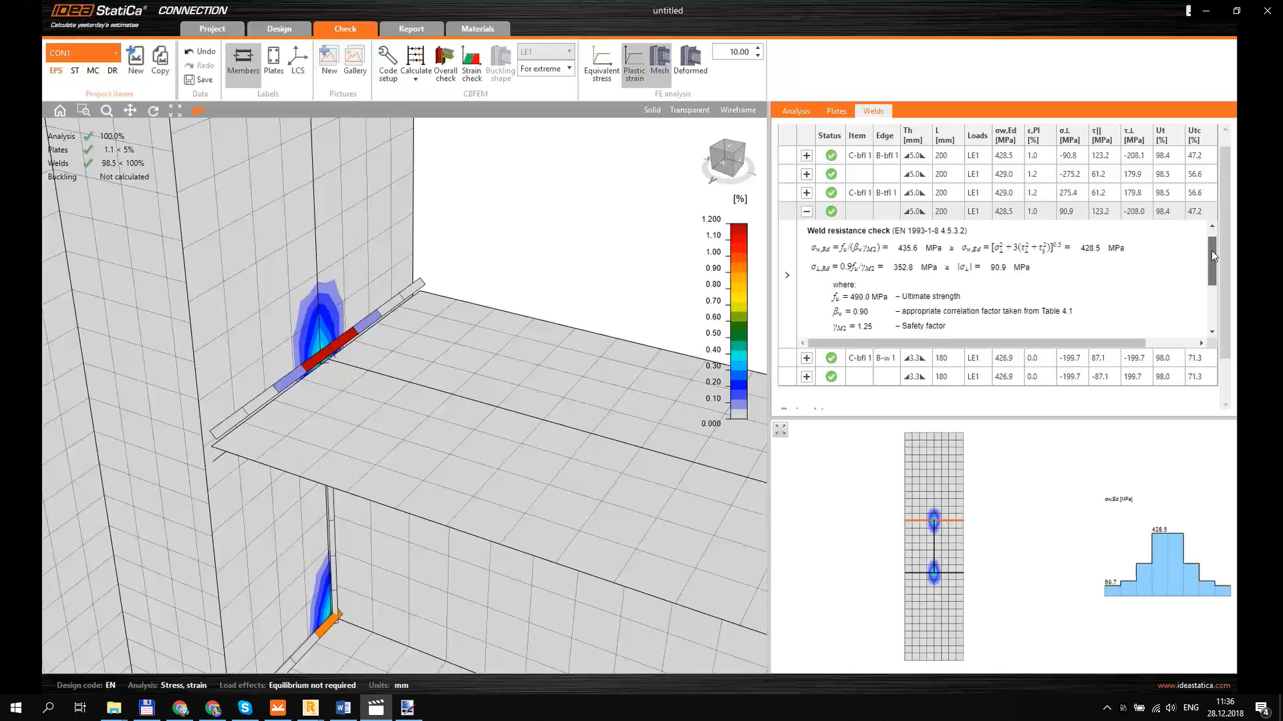Select the Plastic strain result view

tap(634, 63)
